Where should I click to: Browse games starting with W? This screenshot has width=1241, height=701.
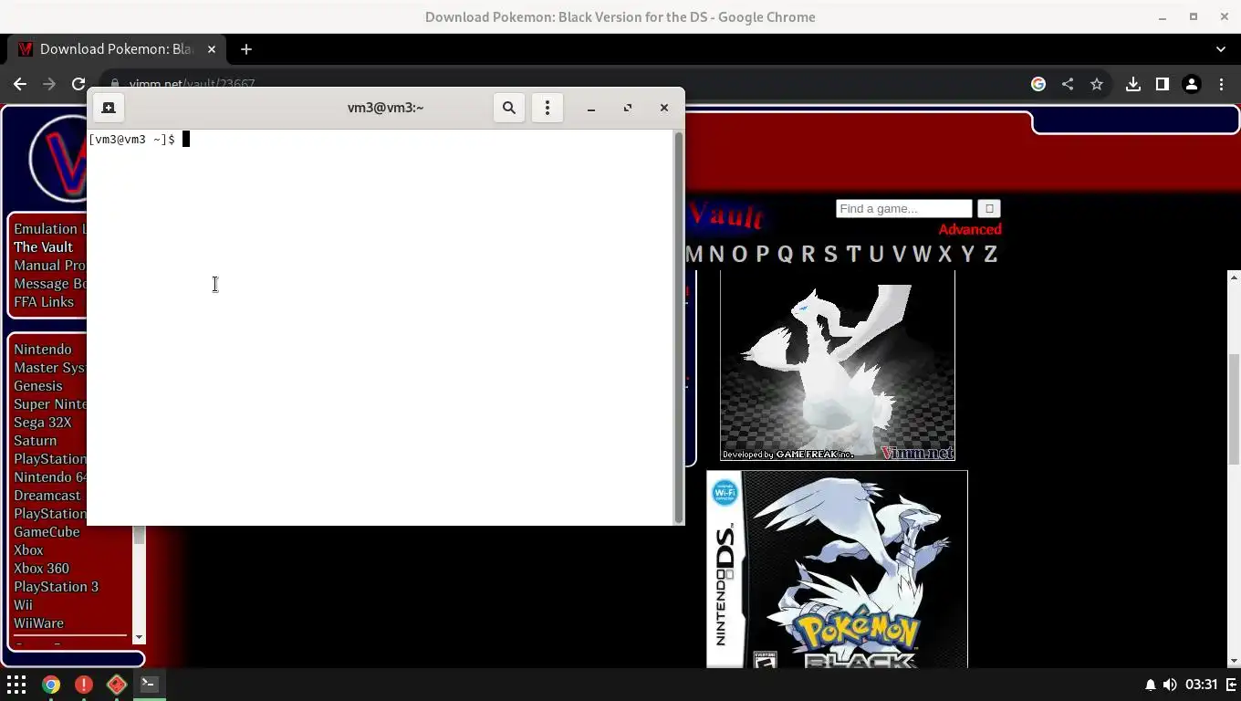pyautogui.click(x=922, y=255)
